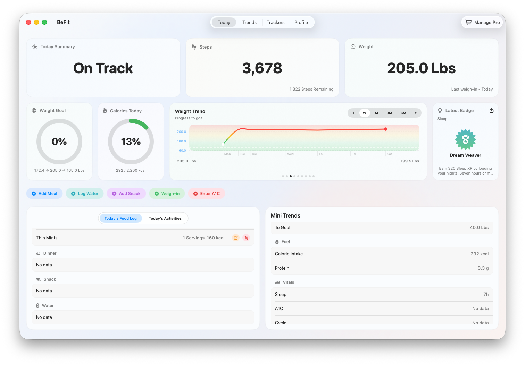Image resolution: width=525 pixels, height=365 pixels.
Task: Click the Protein 3.3 g row
Action: pyautogui.click(x=382, y=268)
